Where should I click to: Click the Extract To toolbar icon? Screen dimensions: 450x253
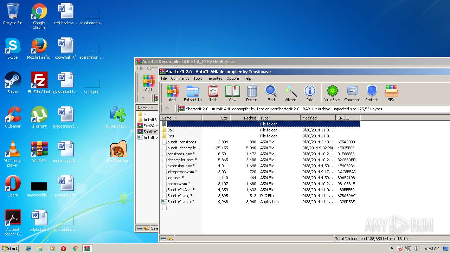click(193, 93)
